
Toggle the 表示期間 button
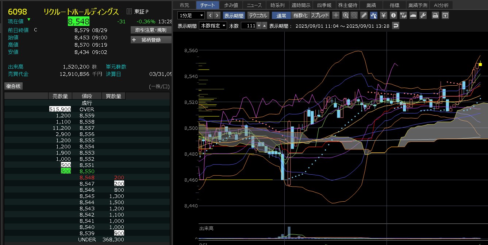(234, 15)
